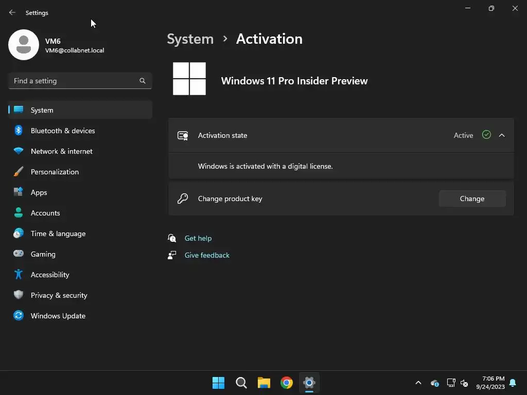Screen dimensions: 527x395
Task: Open the Give feedback link
Action: (207, 255)
